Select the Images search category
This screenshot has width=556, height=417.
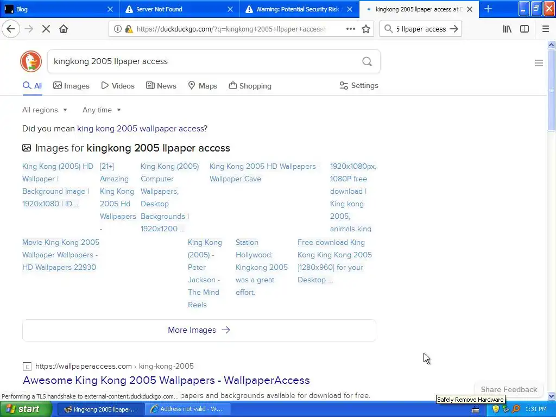(x=71, y=86)
